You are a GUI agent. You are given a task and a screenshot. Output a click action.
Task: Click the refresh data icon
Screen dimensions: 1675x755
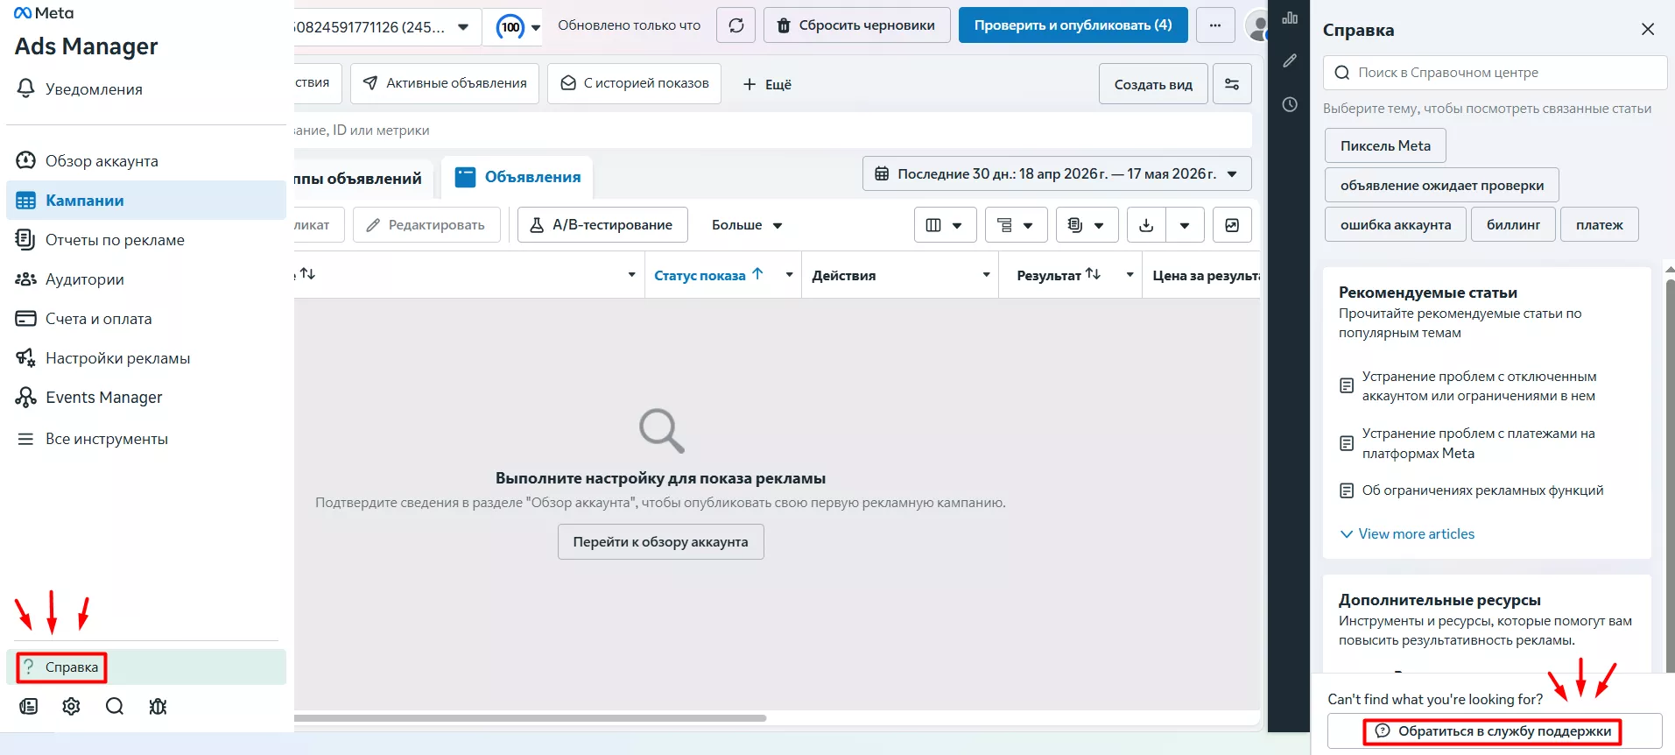point(736,25)
